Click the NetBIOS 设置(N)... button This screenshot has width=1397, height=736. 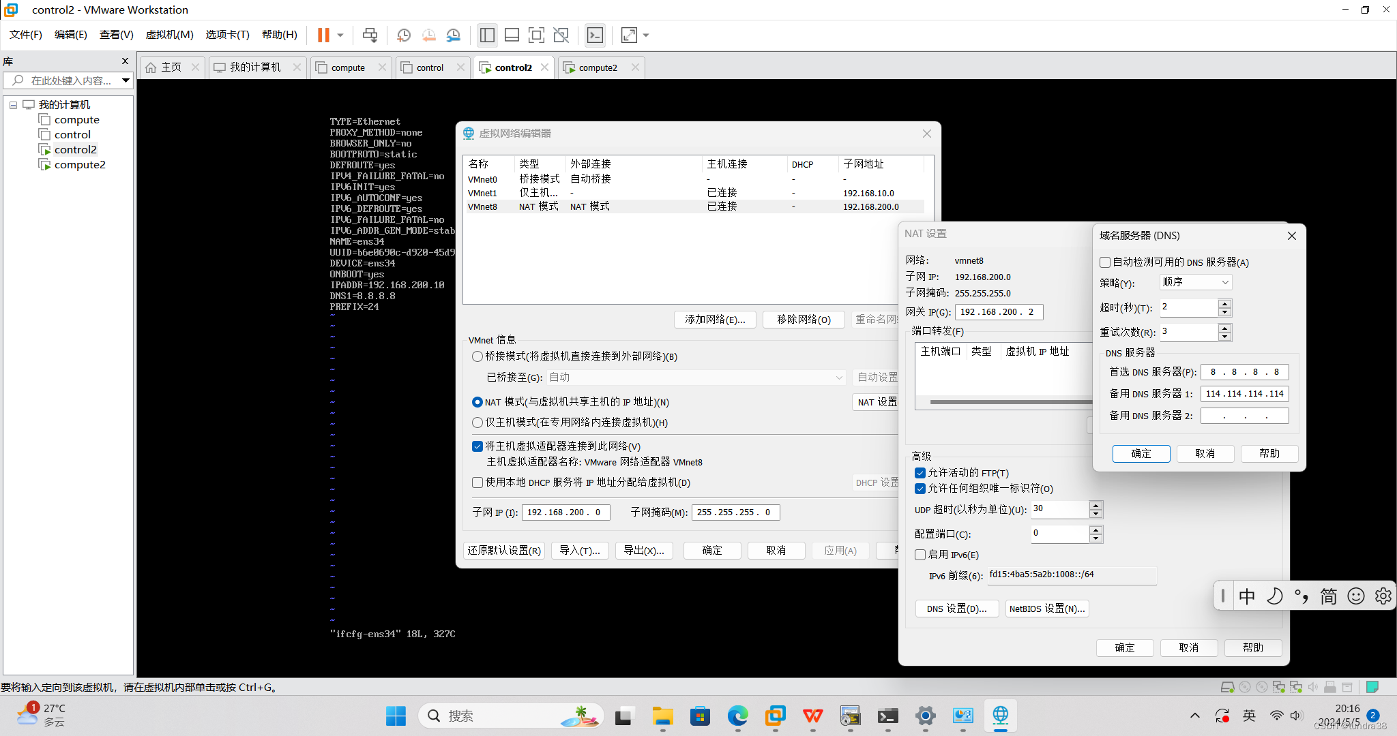point(1047,609)
